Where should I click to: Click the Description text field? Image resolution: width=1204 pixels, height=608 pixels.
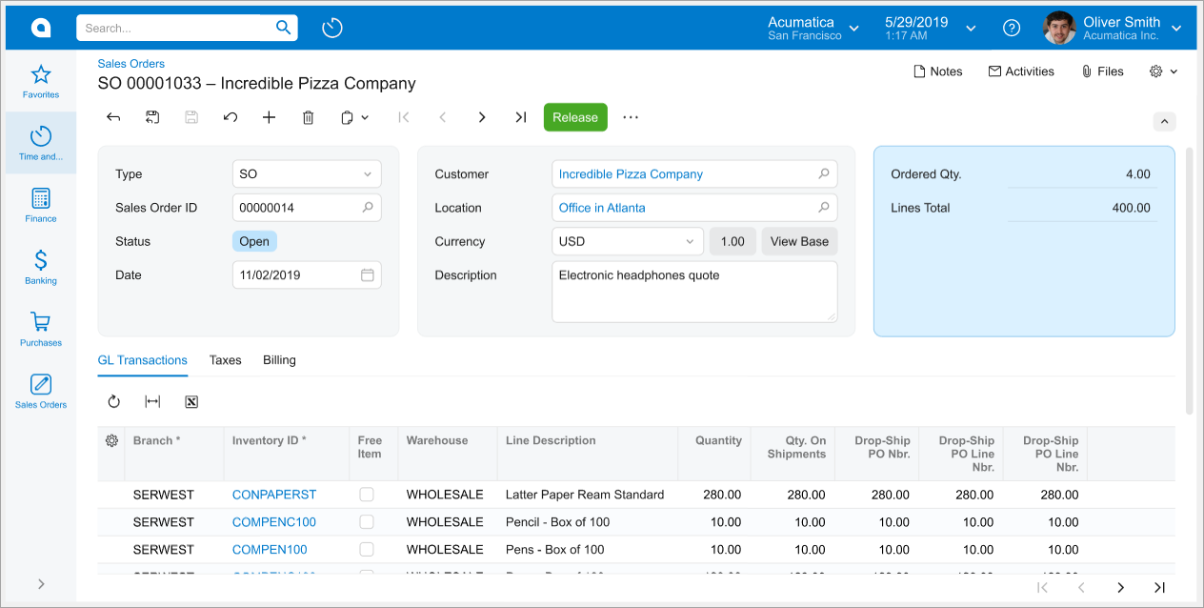pyautogui.click(x=694, y=292)
